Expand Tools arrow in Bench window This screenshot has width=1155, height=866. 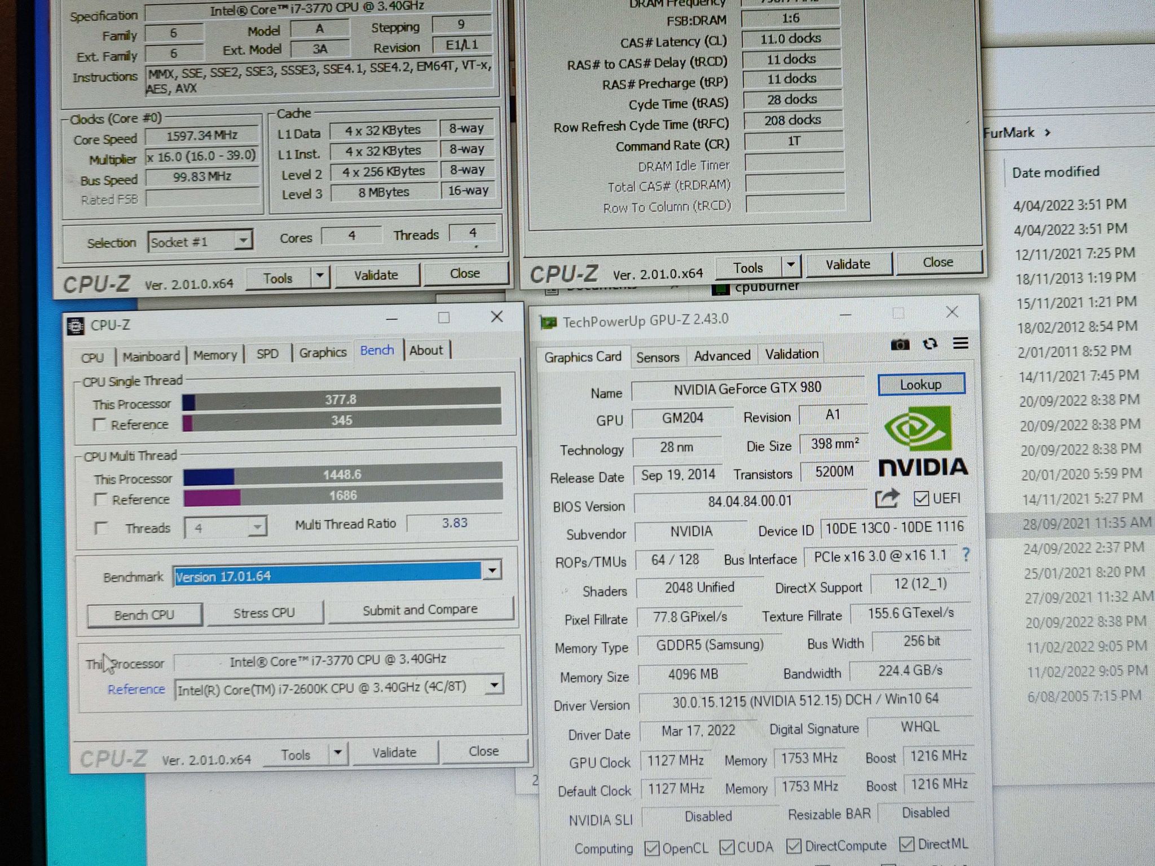[337, 753]
